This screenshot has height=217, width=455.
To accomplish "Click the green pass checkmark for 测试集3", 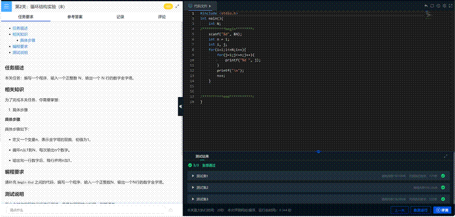I will click(x=443, y=199).
